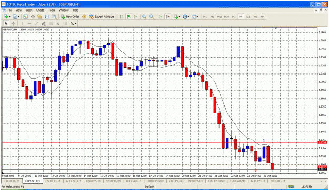Viewport: 329px width, 190px height.
Task: Open the Navigator favorites icon
Action: click(x=40, y=16)
